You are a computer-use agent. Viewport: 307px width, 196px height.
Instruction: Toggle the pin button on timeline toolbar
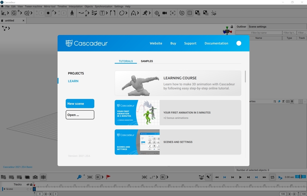(209, 177)
